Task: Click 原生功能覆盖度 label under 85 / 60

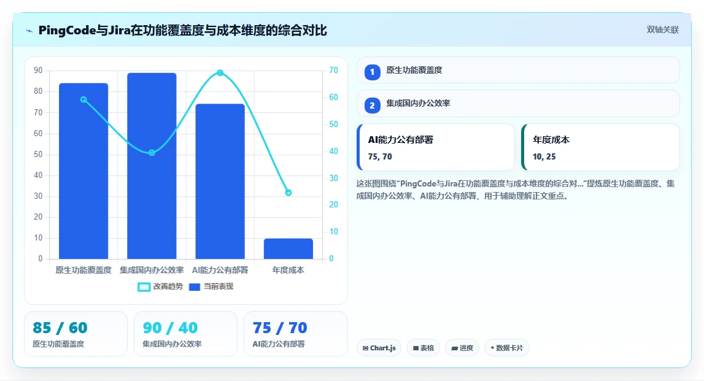Action: pos(58,344)
